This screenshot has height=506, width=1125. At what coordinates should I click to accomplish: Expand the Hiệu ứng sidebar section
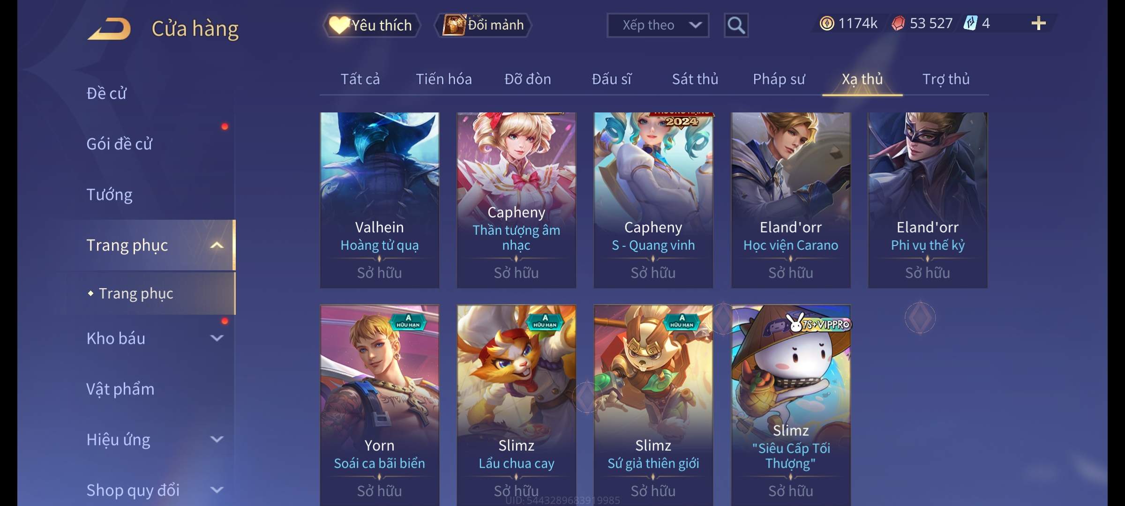tap(217, 439)
